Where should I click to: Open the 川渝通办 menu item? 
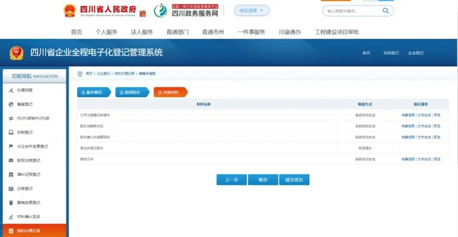290,32
